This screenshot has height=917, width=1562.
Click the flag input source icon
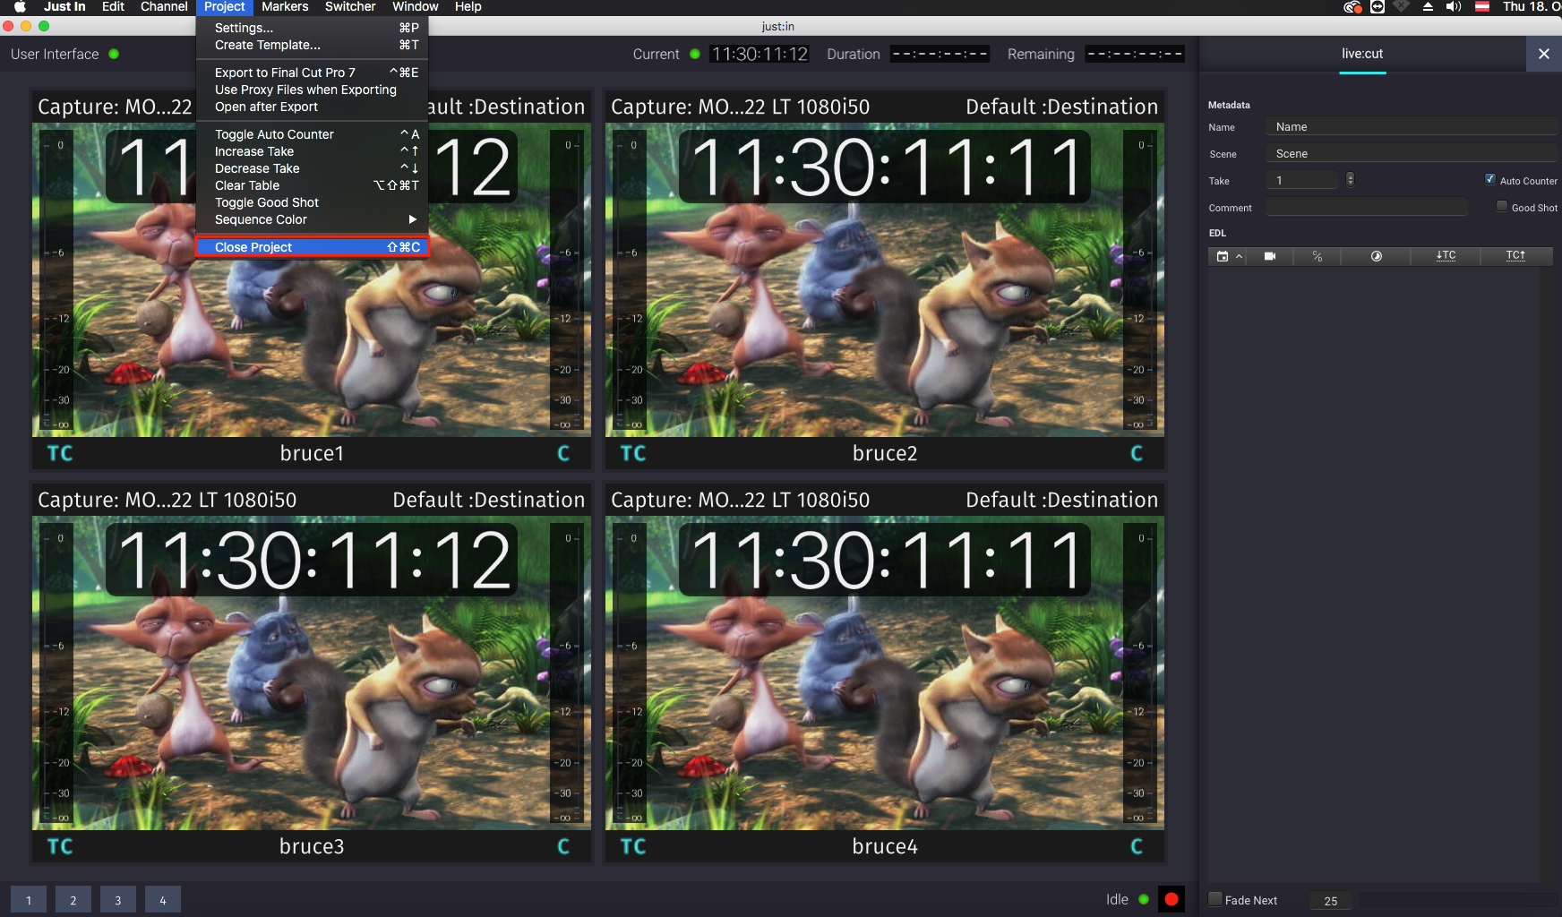point(1482,6)
